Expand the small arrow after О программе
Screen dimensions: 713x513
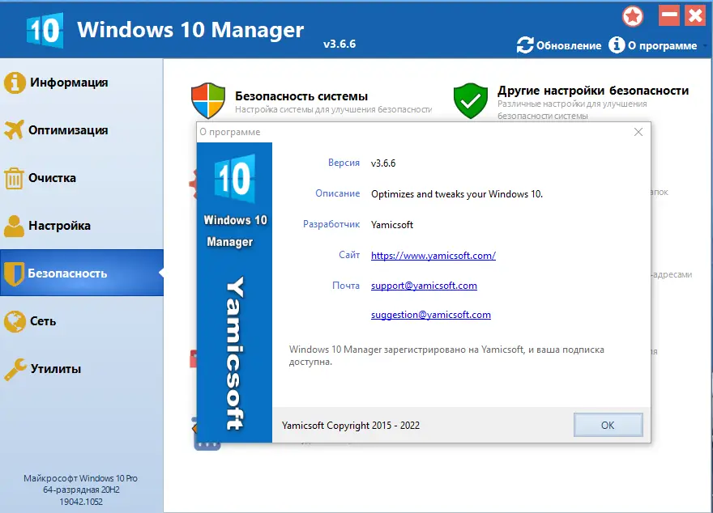tap(705, 45)
